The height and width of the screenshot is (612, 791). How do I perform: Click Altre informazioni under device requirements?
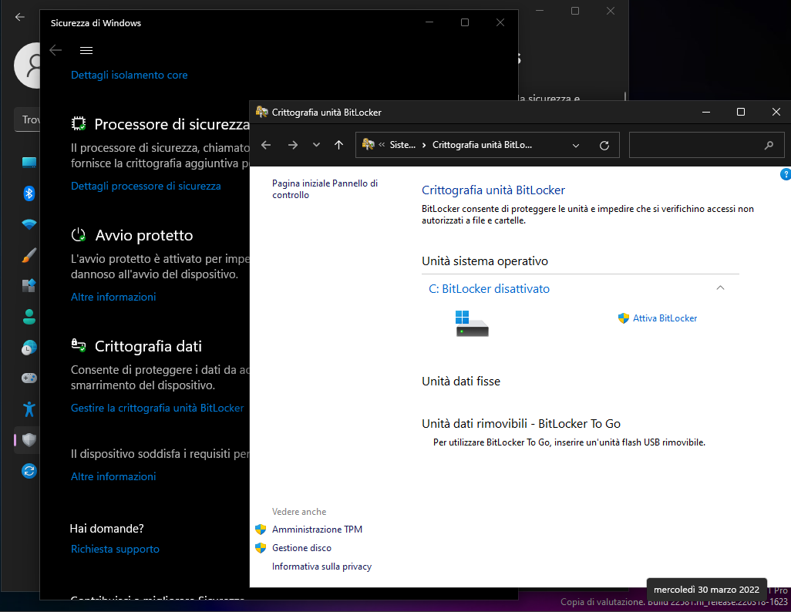tap(113, 477)
